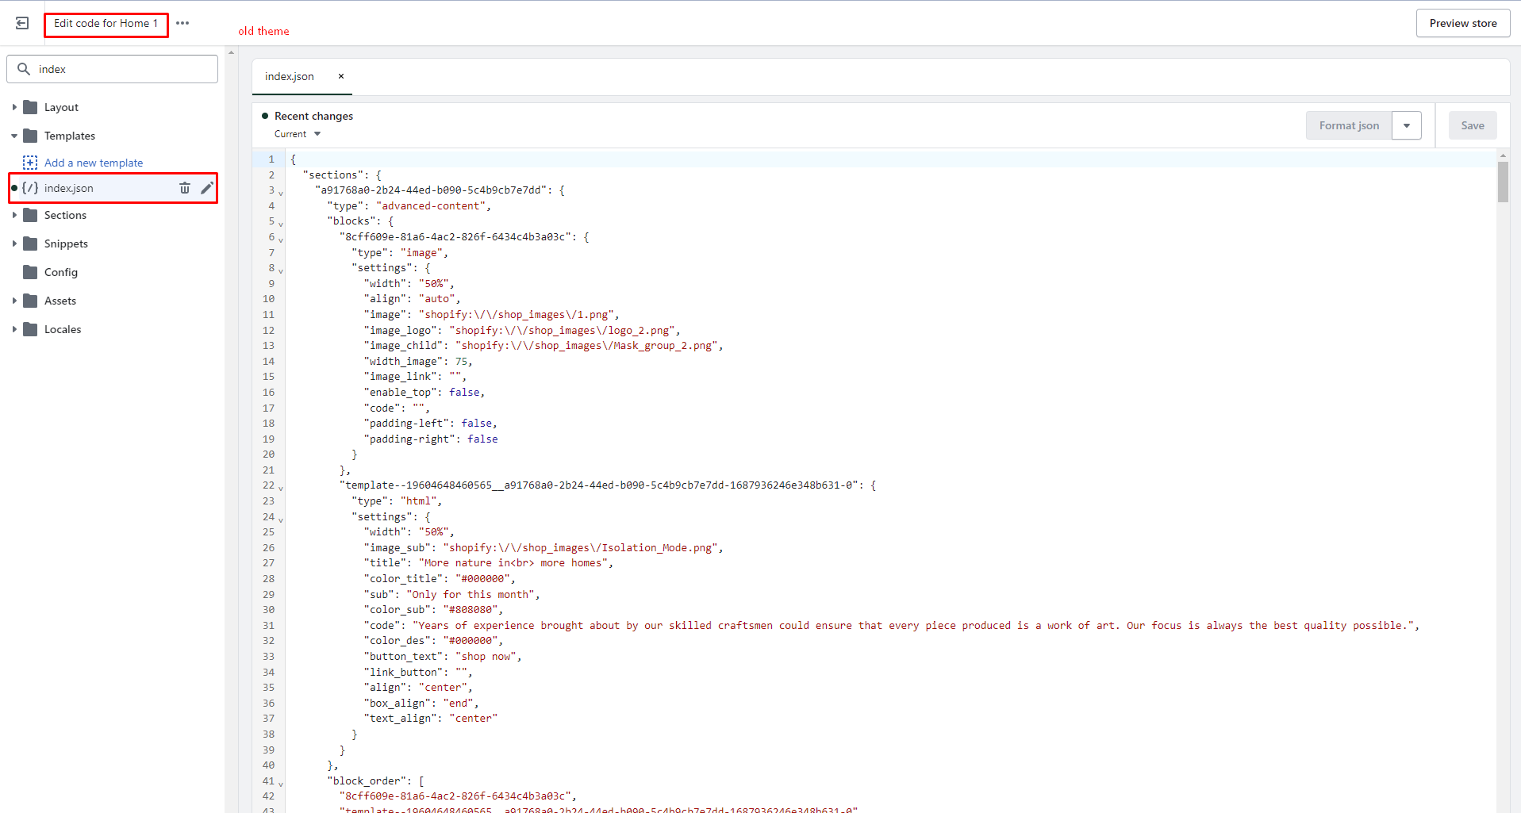Select index.json in the file tree
This screenshot has height=813, width=1521.
click(x=69, y=188)
